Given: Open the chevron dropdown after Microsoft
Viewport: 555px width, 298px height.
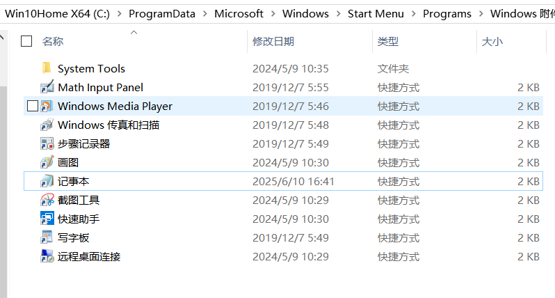Looking at the screenshot, I should 273,14.
